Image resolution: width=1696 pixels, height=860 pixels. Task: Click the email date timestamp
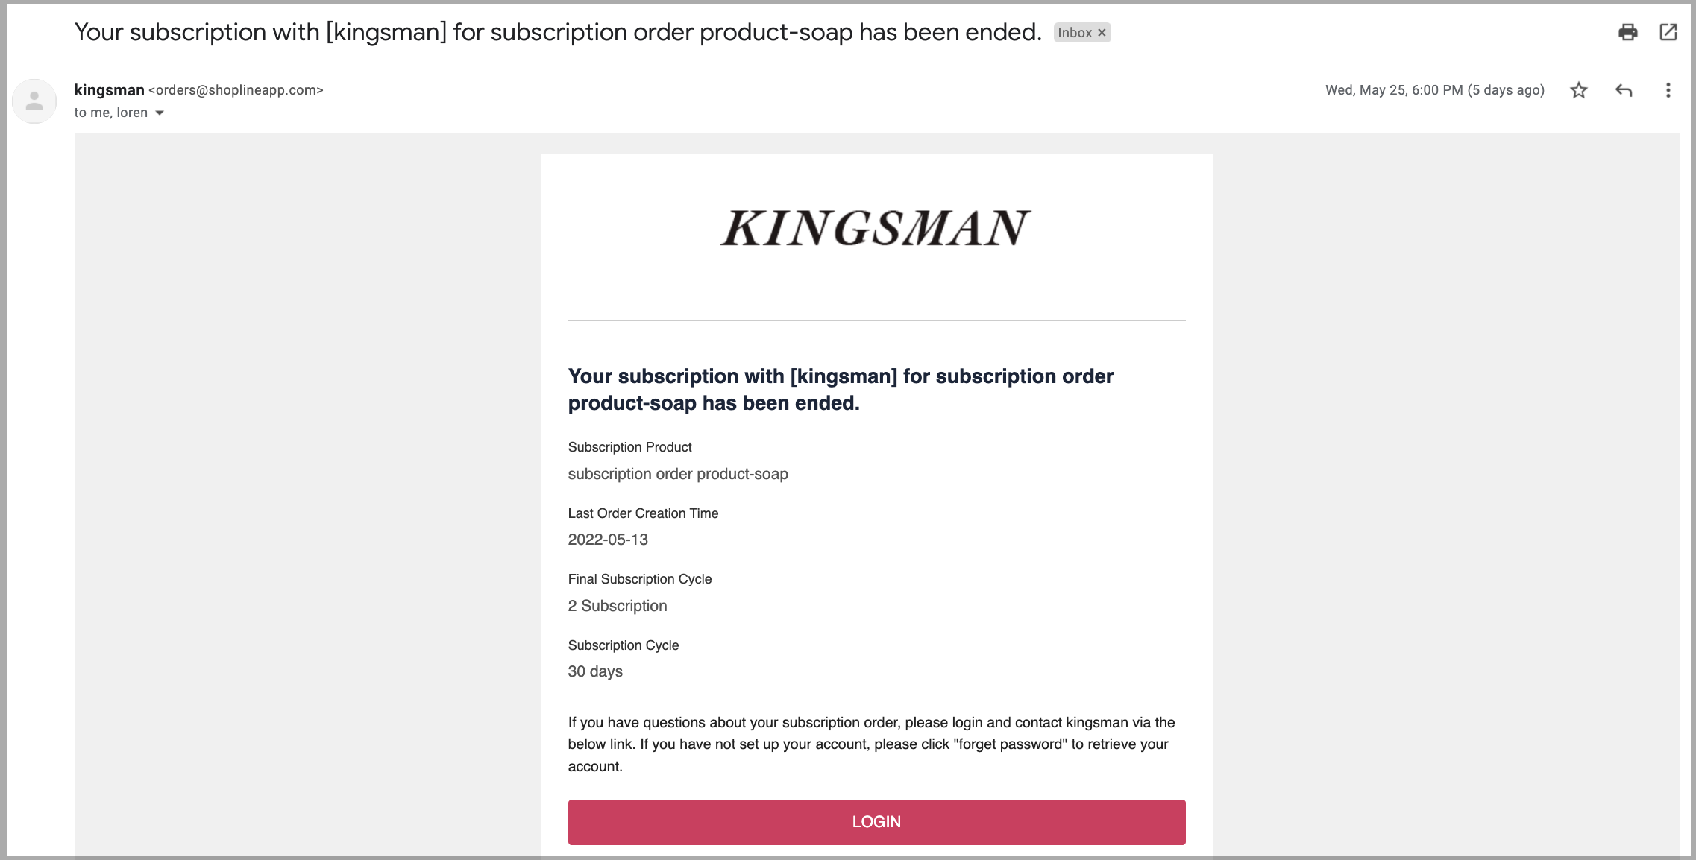click(x=1434, y=90)
